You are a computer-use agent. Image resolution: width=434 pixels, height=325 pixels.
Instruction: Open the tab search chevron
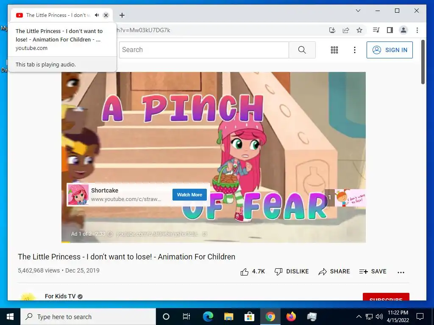(x=358, y=11)
